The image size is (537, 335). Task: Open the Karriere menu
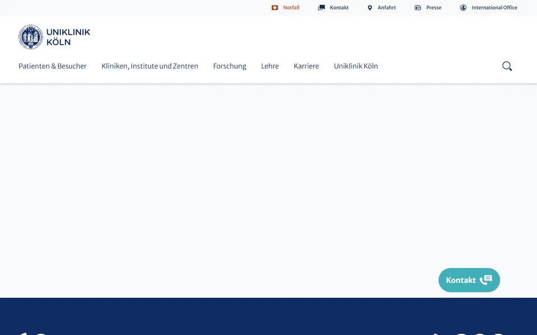(x=306, y=66)
